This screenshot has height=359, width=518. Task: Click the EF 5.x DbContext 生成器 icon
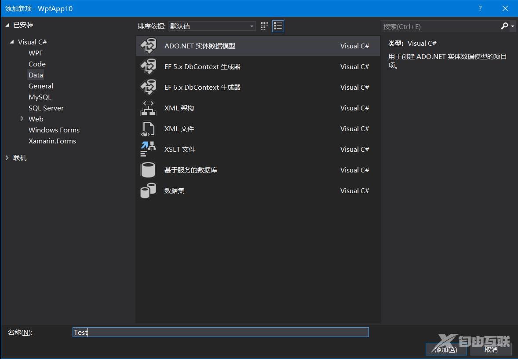[x=148, y=66]
